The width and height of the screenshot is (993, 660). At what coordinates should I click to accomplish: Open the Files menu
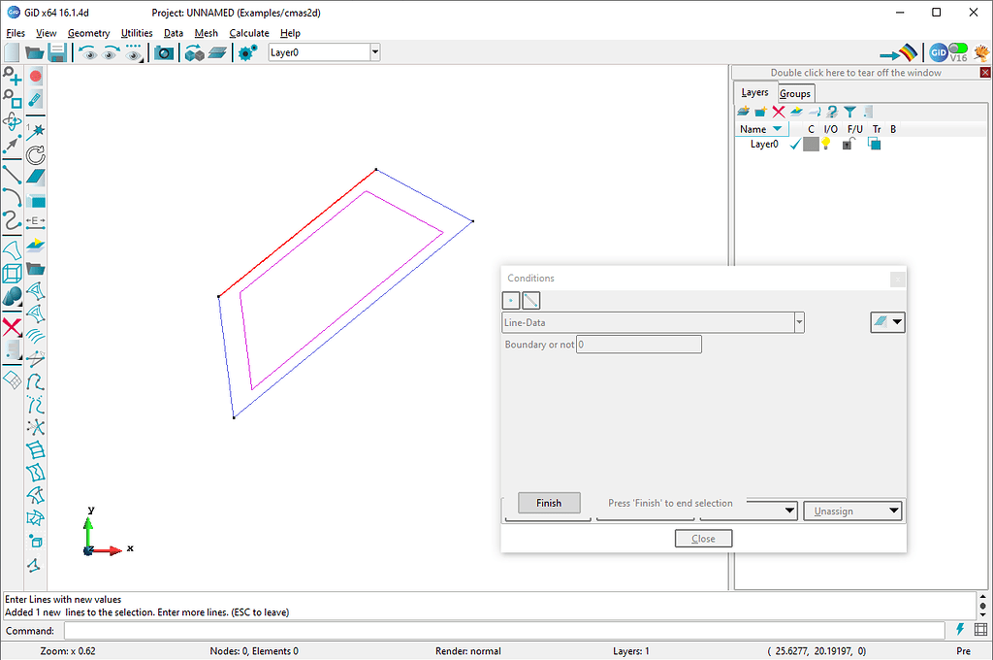[16, 33]
